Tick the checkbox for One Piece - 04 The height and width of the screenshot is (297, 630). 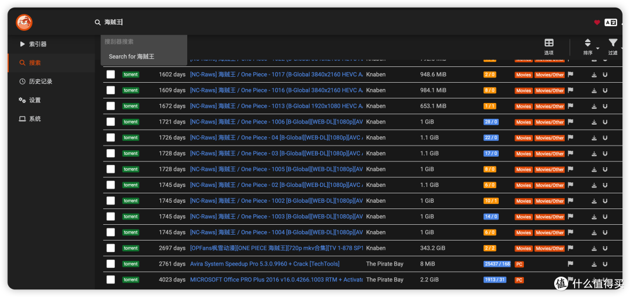click(110, 137)
